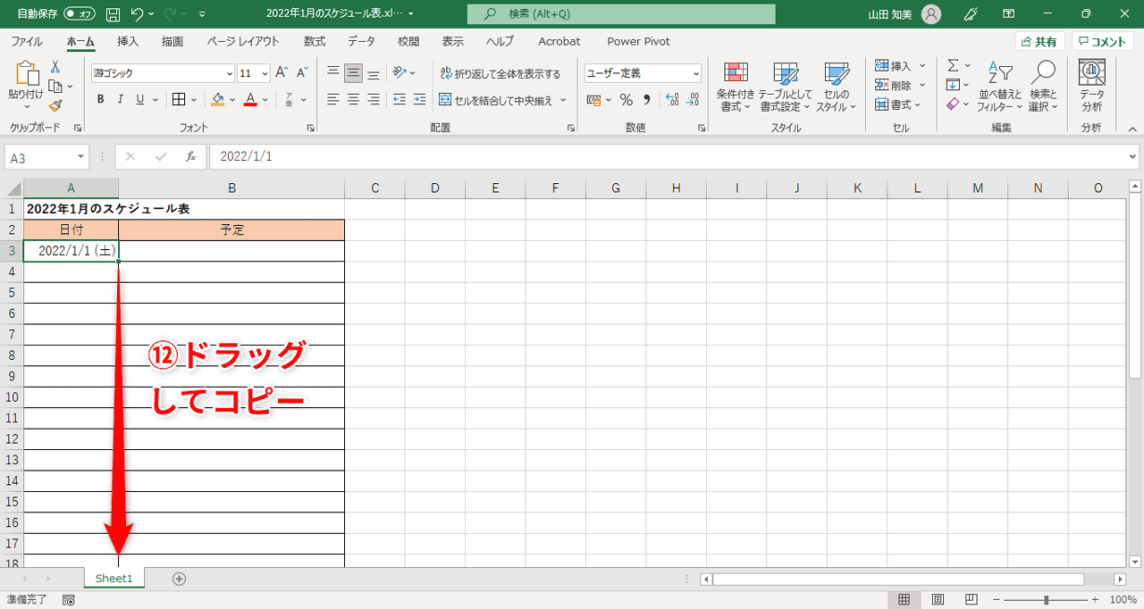1144x609 pixels.
Task: Open Find and Select (検索と選択)
Action: tap(1043, 87)
